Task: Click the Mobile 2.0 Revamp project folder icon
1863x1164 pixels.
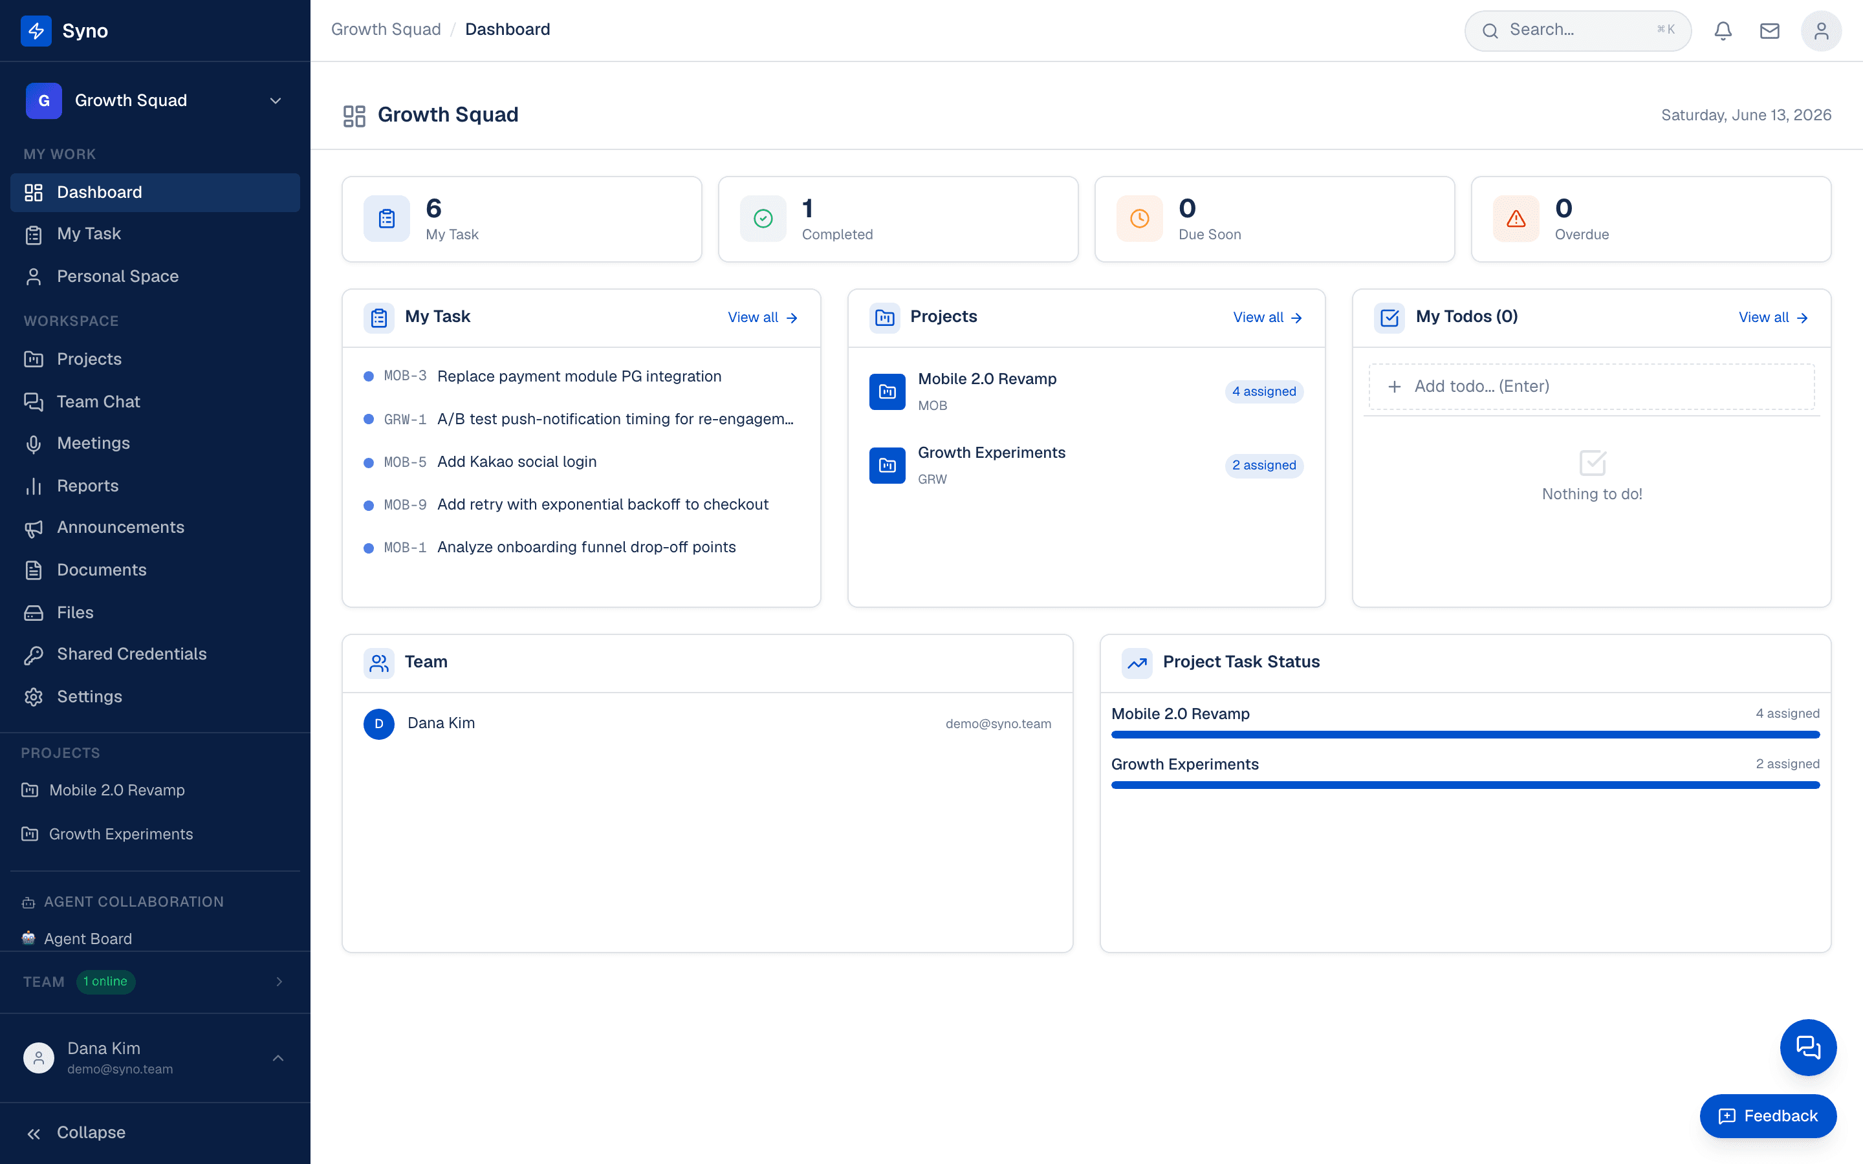Action: [887, 391]
